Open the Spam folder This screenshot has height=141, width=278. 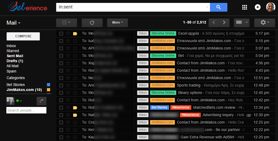11,71
